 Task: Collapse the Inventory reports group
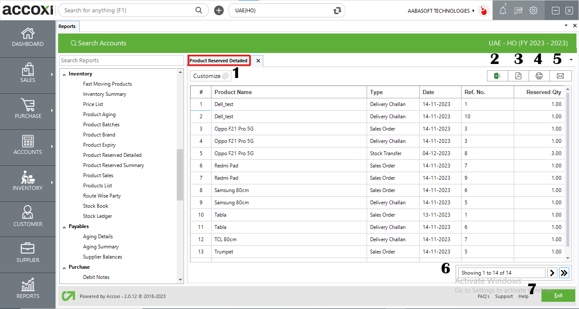point(64,73)
